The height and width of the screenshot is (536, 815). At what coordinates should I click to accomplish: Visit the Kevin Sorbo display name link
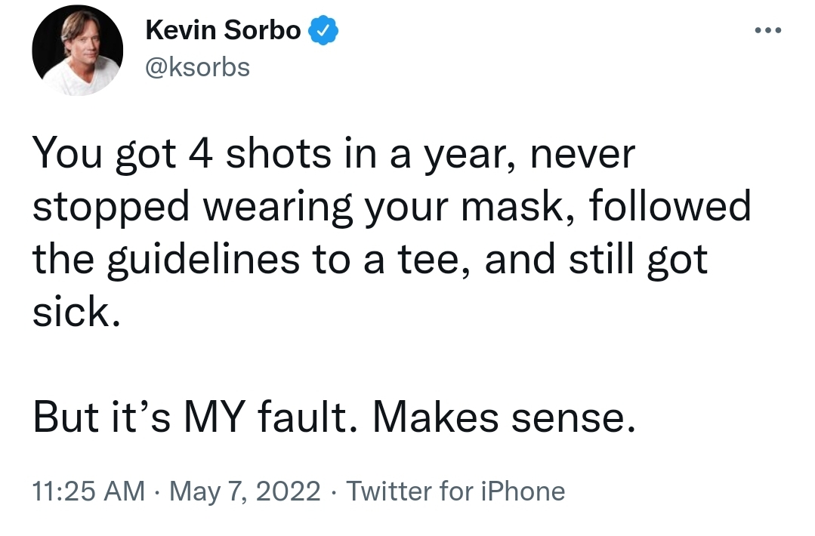[223, 30]
